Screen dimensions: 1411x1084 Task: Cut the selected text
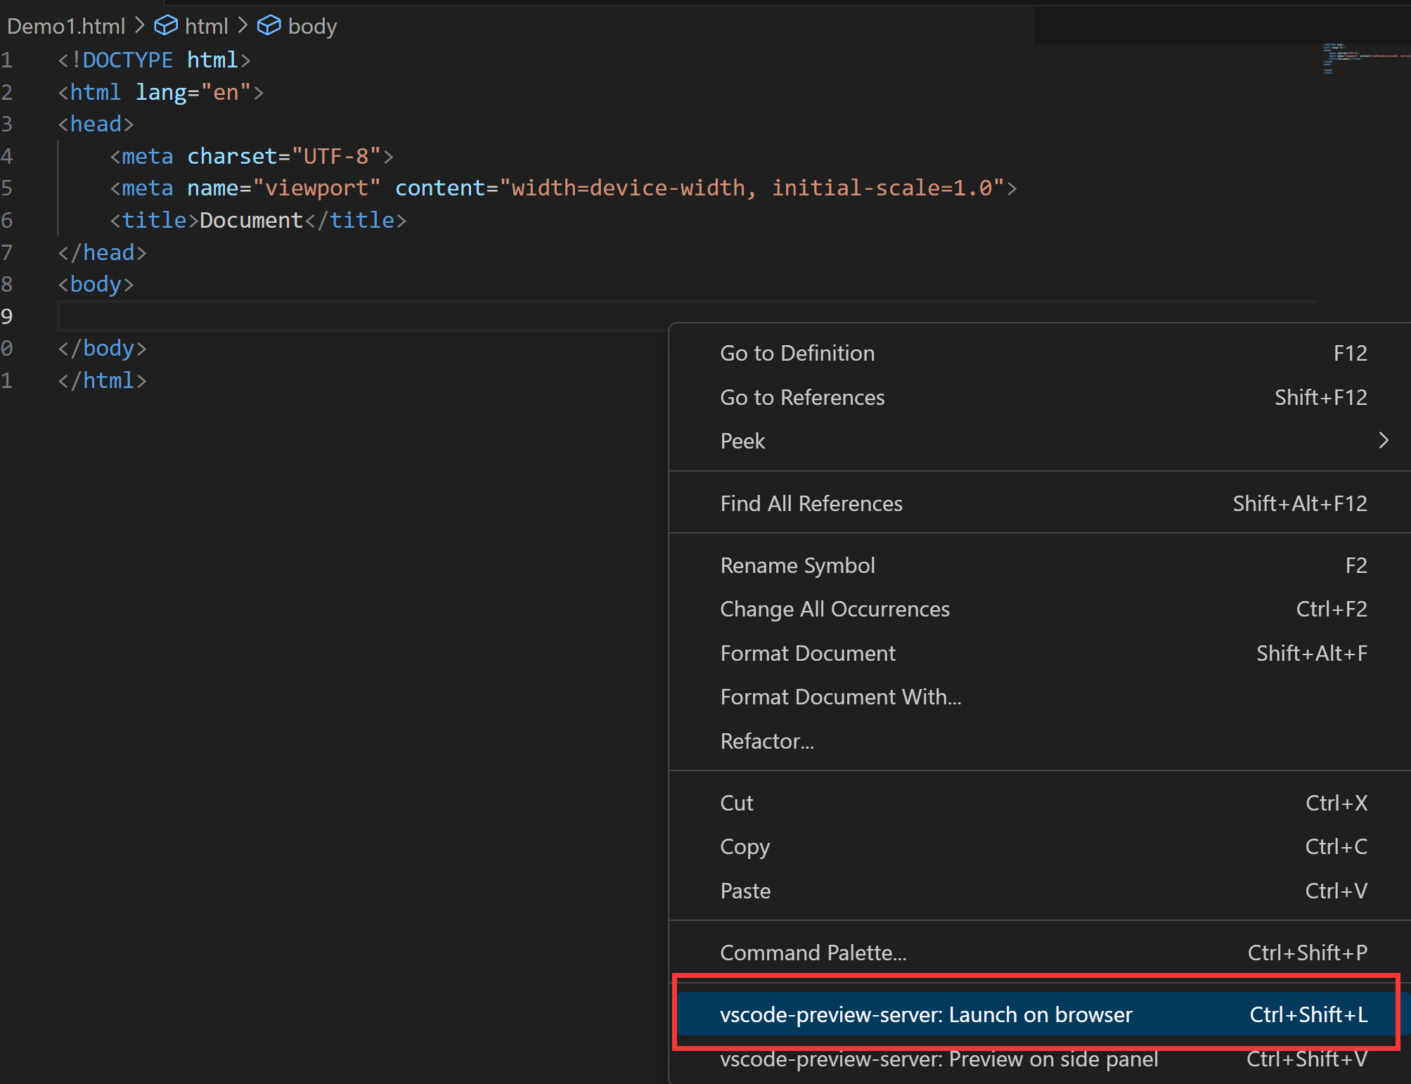(x=736, y=803)
